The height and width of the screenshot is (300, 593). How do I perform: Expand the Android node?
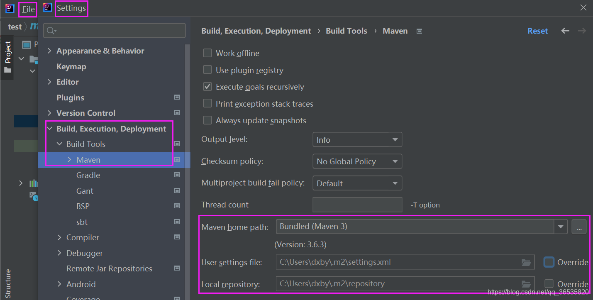(x=59, y=284)
